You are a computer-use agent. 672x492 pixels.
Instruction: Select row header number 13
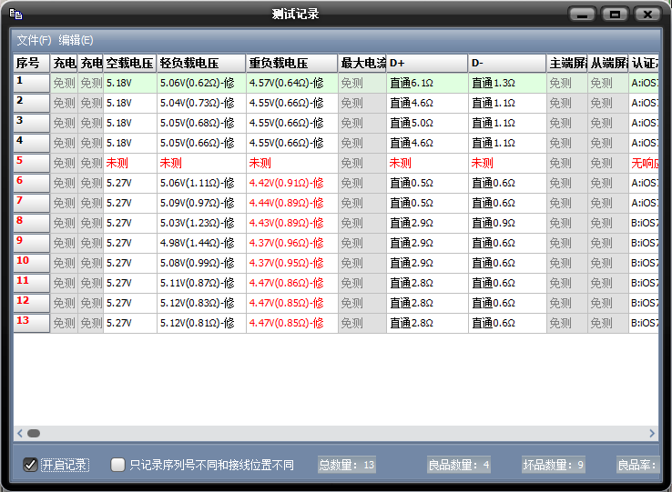31,323
